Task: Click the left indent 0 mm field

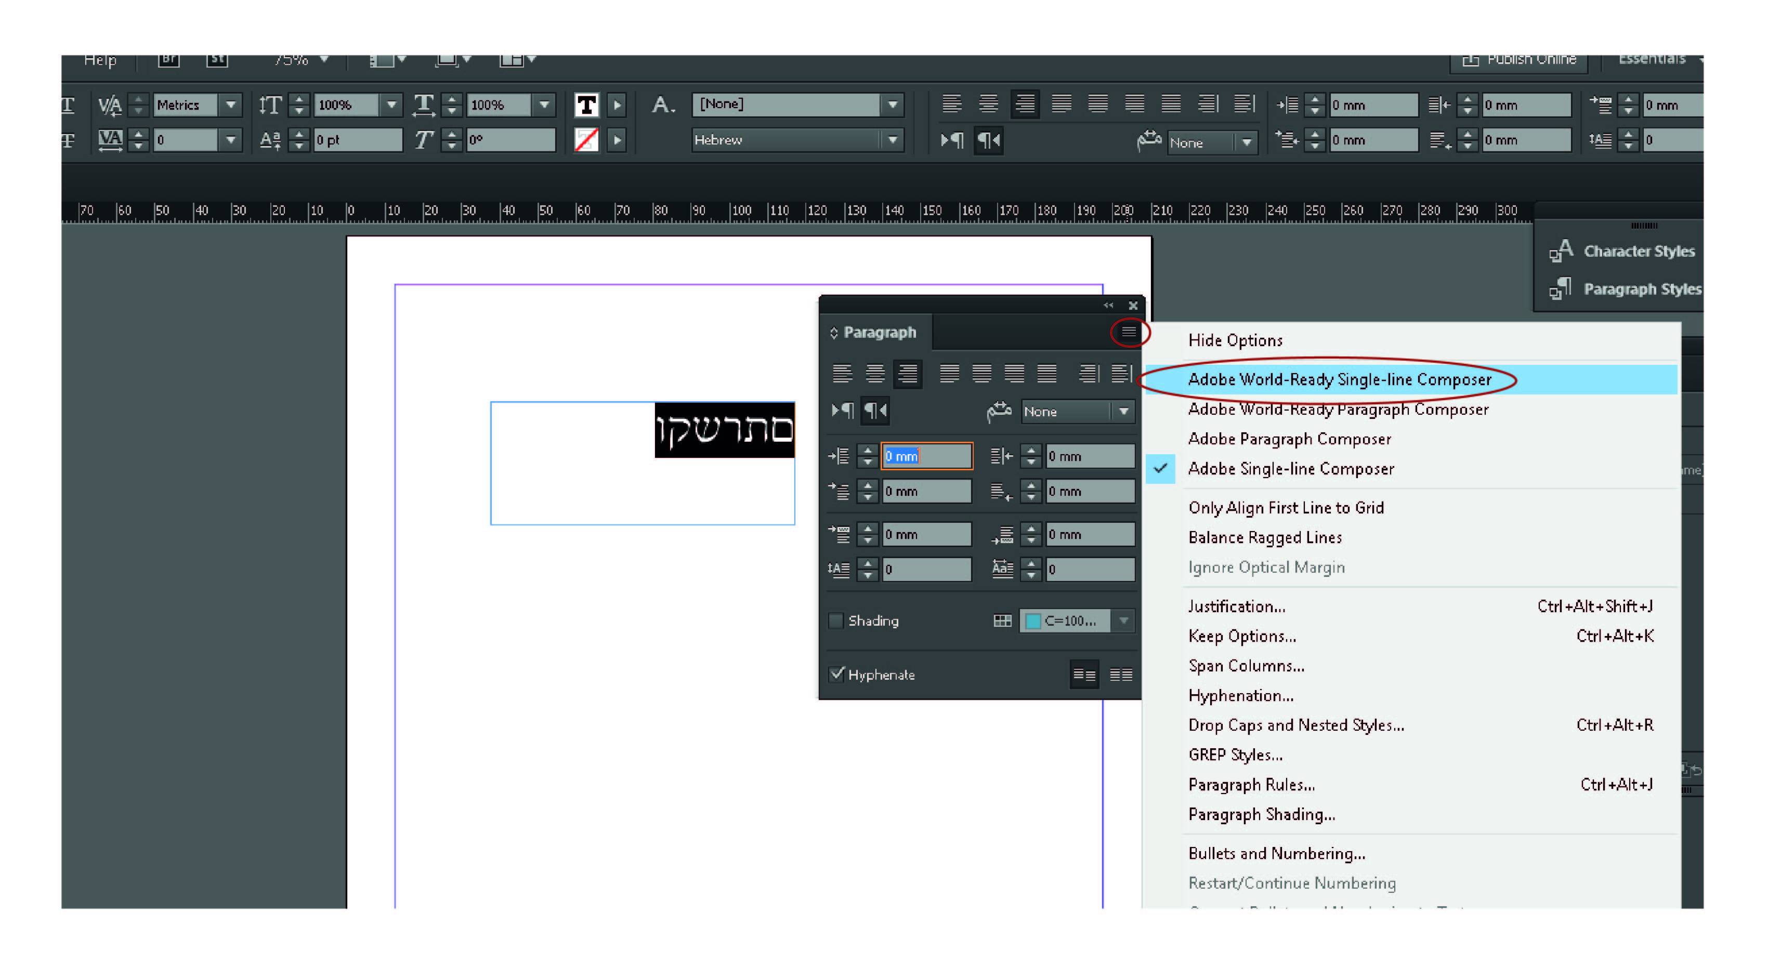Action: (x=926, y=456)
